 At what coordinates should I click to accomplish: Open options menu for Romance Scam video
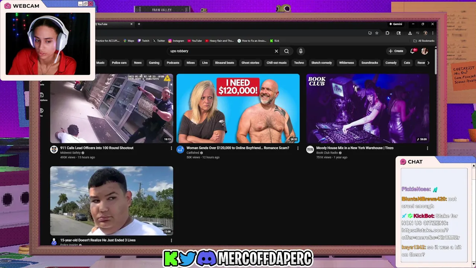coord(297,148)
